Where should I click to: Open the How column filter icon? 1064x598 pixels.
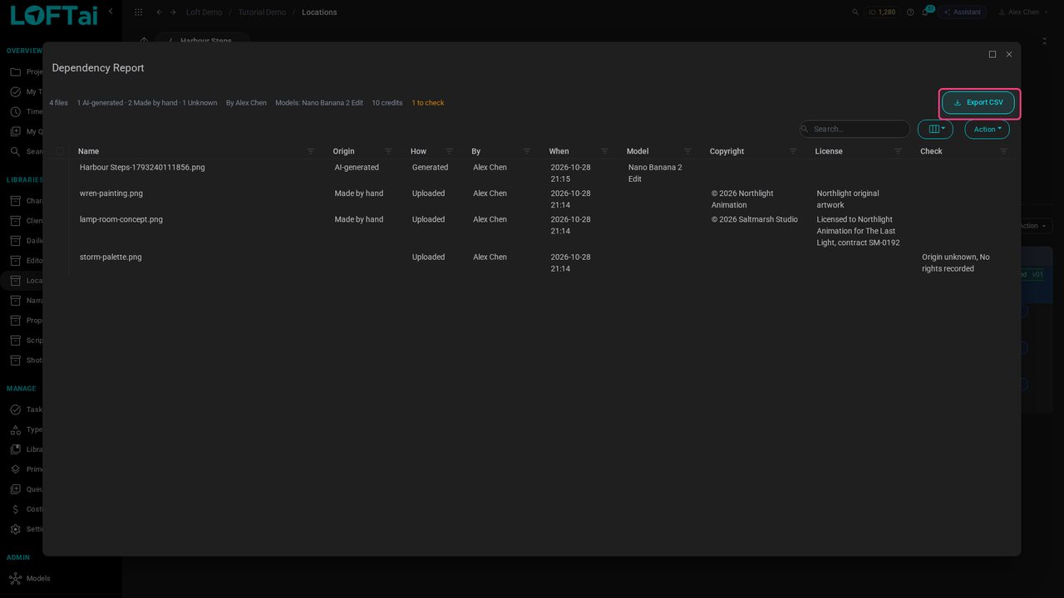[x=450, y=151]
